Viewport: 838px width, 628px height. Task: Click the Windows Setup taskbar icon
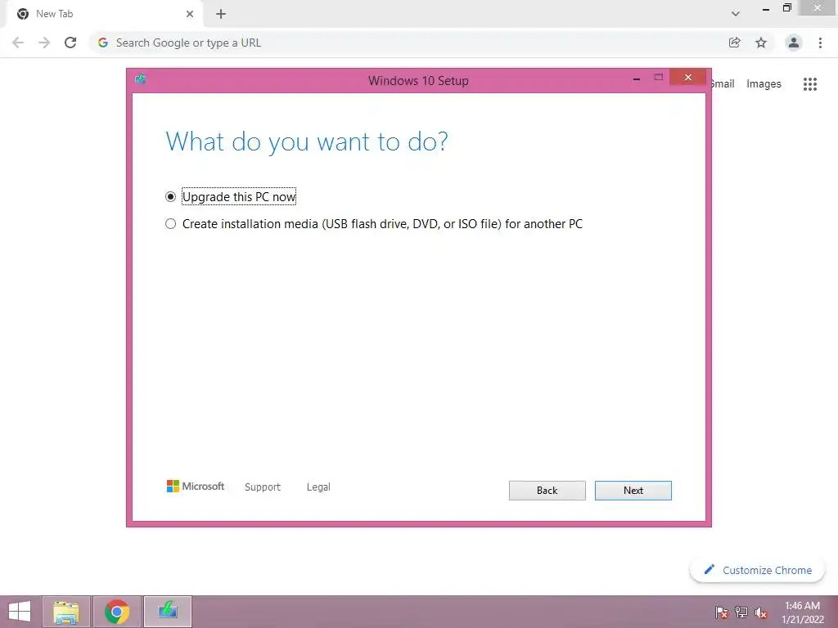click(x=167, y=612)
